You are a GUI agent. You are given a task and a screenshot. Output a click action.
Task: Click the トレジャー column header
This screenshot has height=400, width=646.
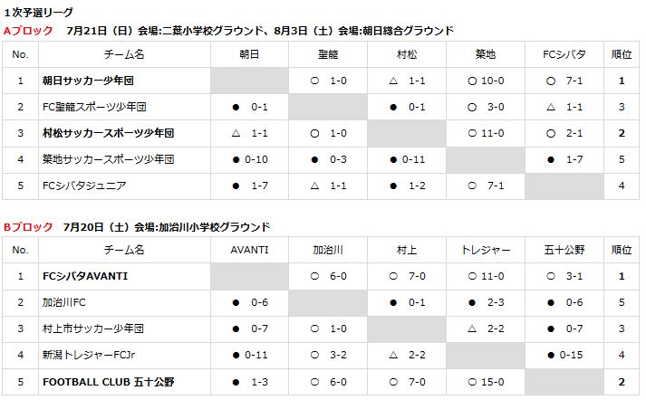pos(486,250)
